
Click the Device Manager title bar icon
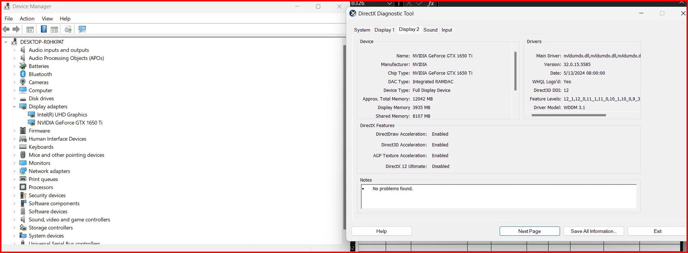coord(7,6)
